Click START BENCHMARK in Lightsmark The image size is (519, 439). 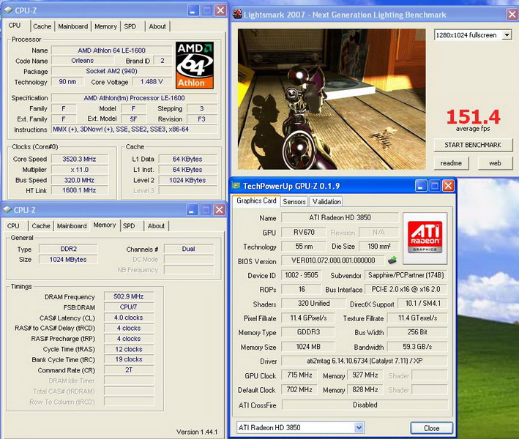coord(473,145)
